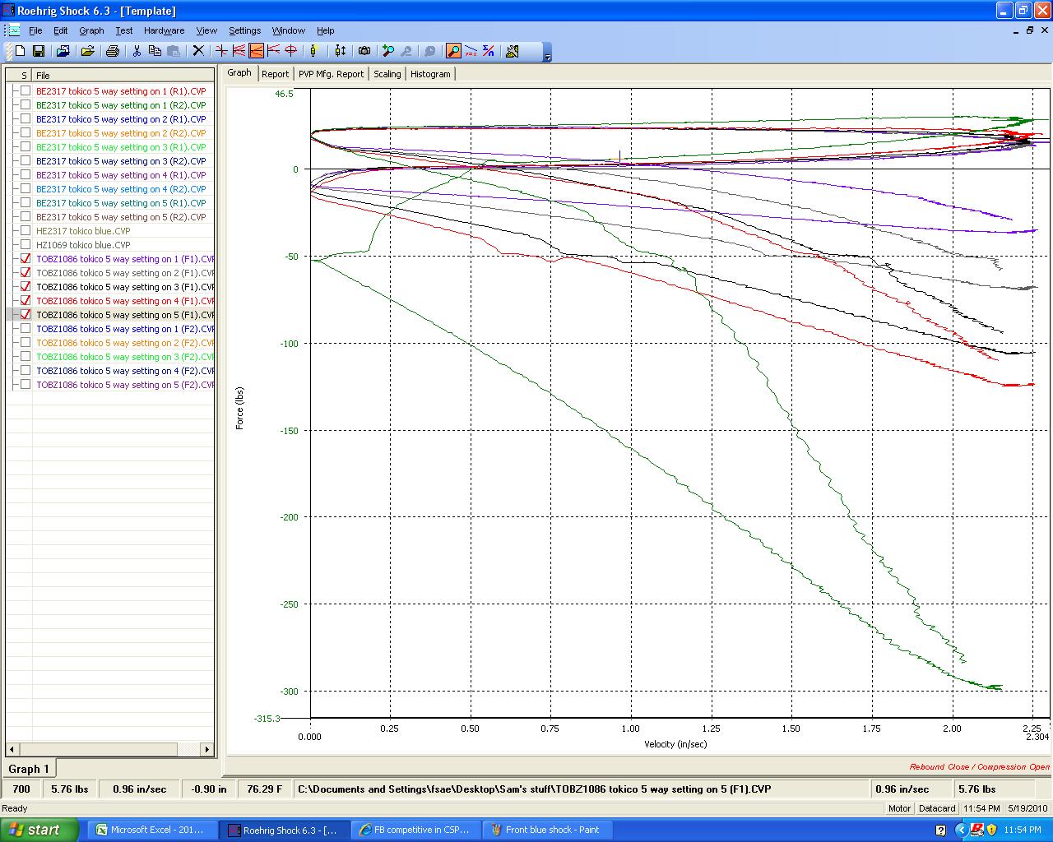
Task: Click the open folder icon
Action: pyautogui.click(x=87, y=51)
